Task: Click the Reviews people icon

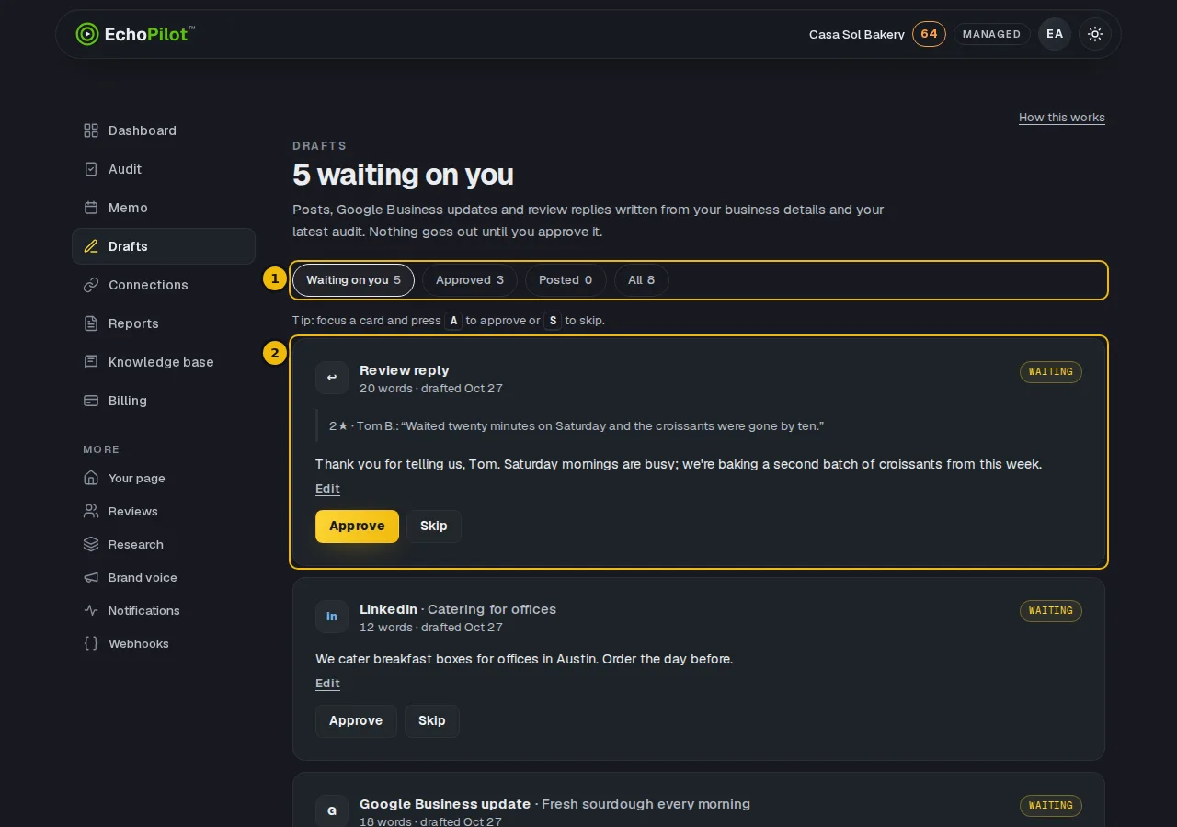Action: 91,511
